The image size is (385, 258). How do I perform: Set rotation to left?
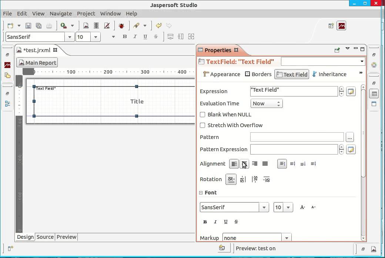pyautogui.click(x=243, y=179)
